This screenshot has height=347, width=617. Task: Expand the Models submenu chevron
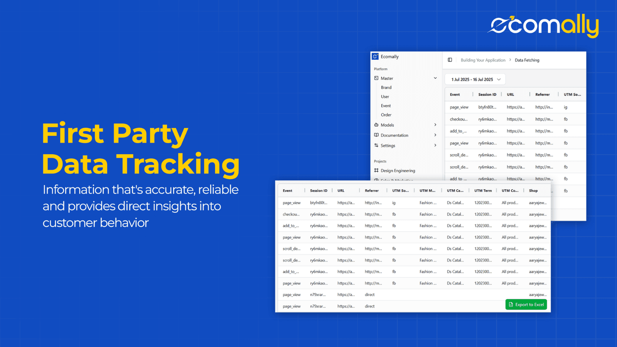click(x=435, y=125)
